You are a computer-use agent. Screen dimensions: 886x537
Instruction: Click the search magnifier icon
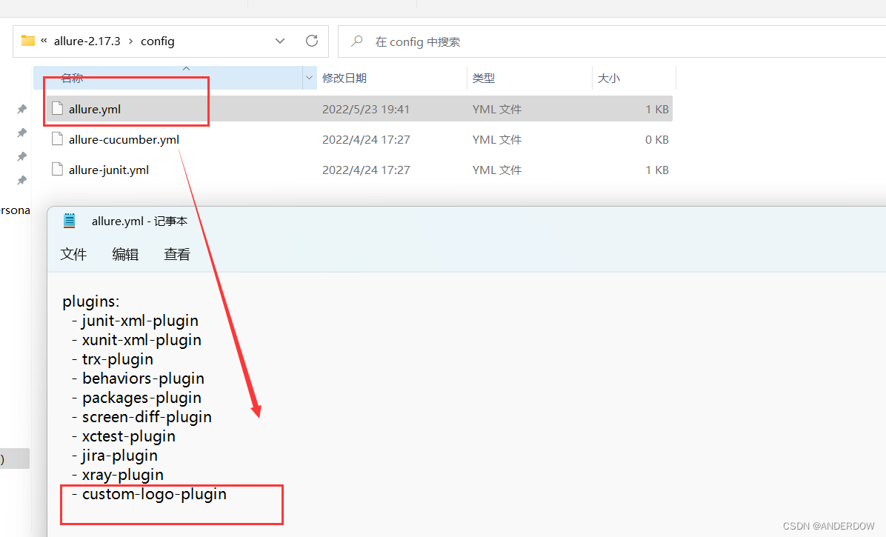point(356,41)
